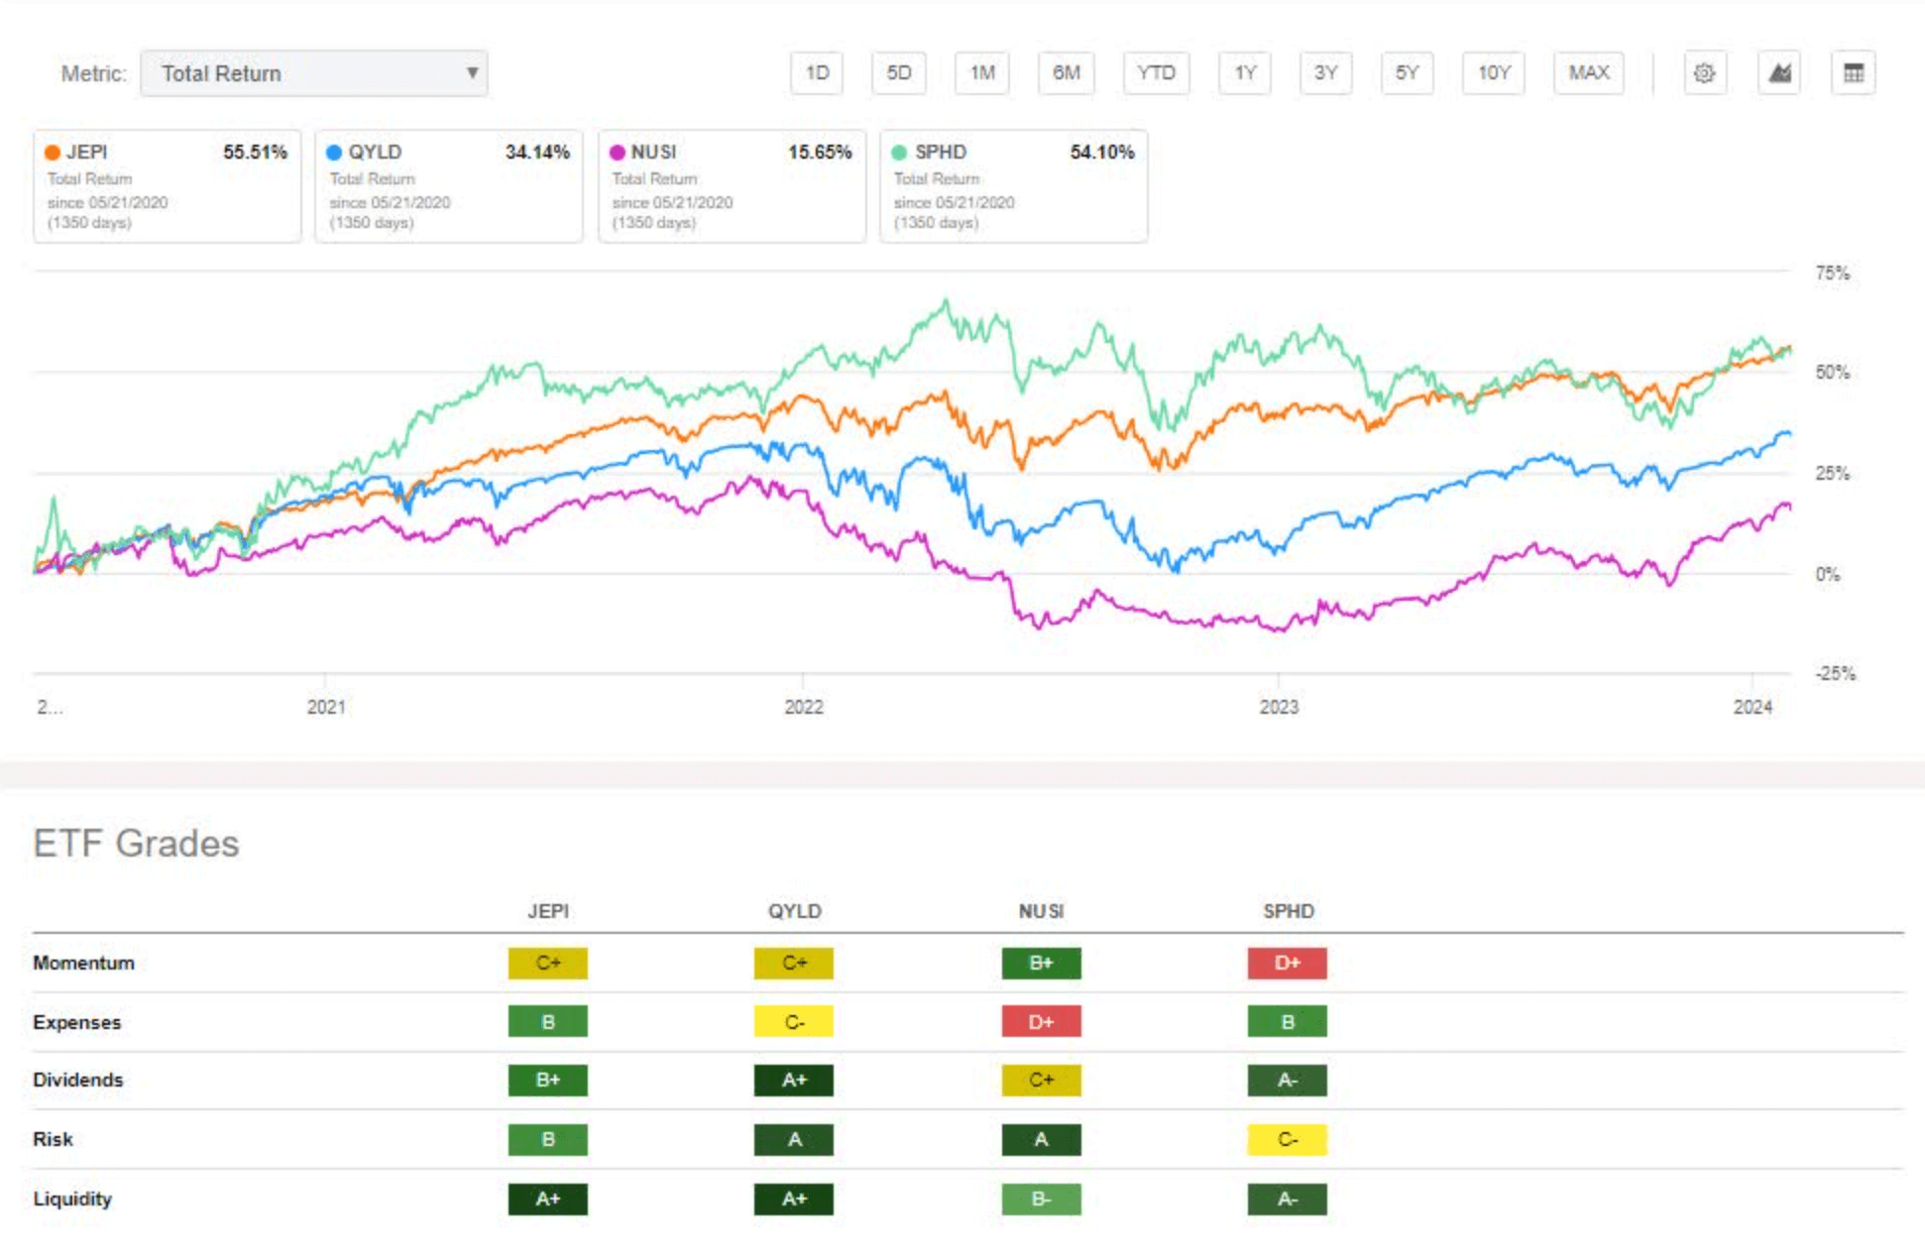Click SPHD's Liquidity A- grade badge
Image resolution: width=1925 pixels, height=1257 pixels.
pos(1288,1199)
